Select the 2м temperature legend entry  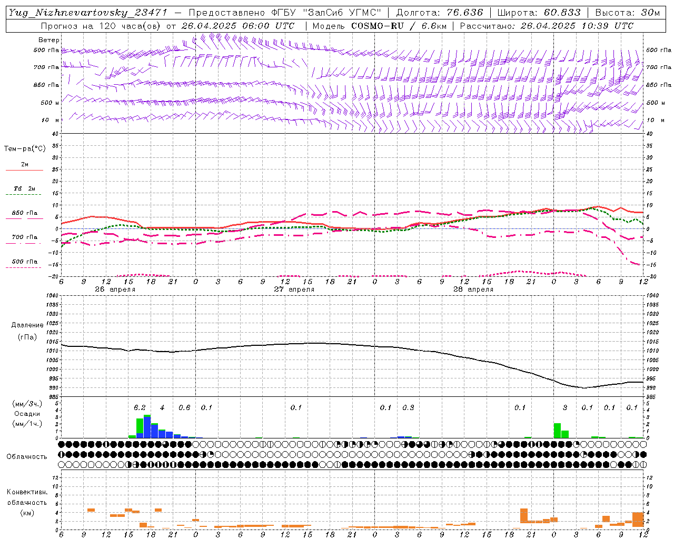coord(25,165)
